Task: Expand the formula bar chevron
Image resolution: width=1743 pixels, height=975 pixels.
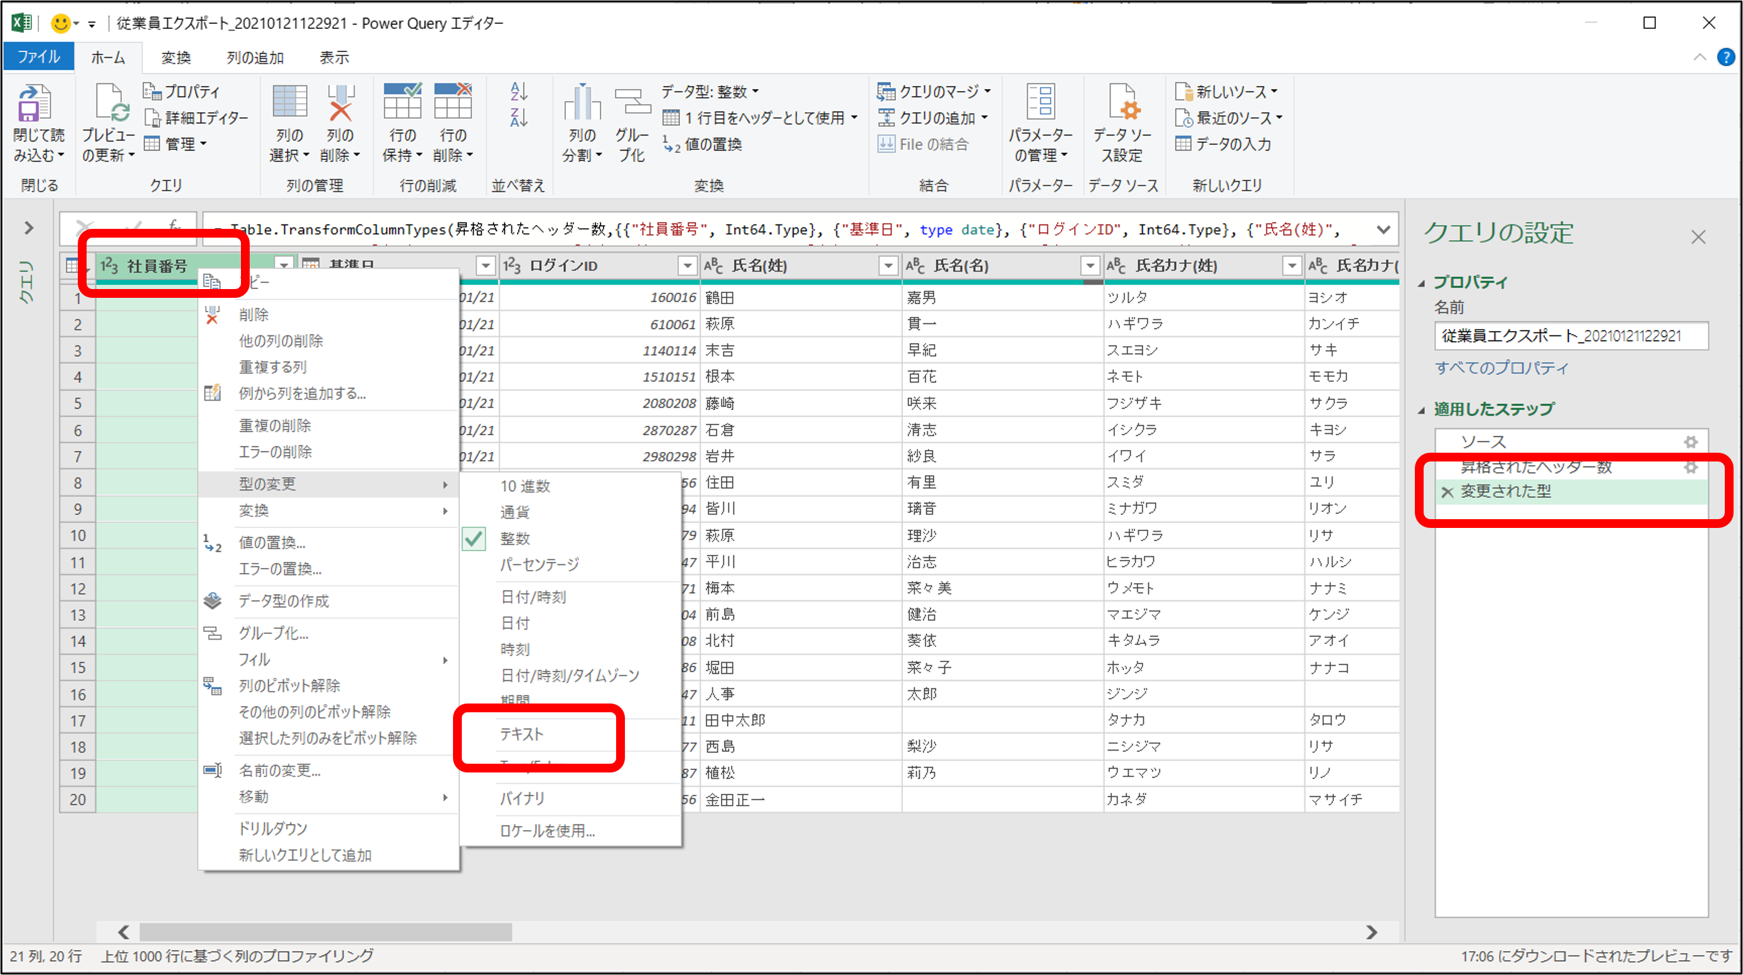Action: coord(1383,230)
